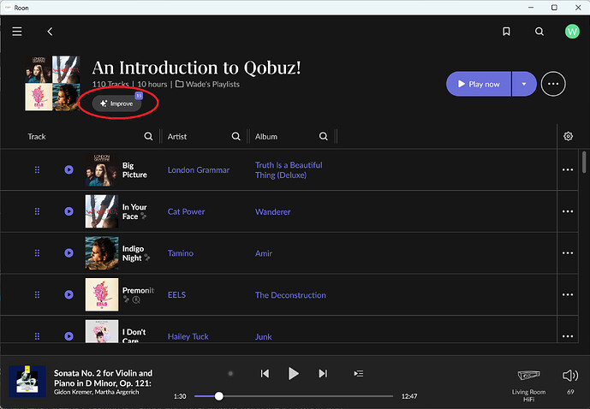Open the now playing album artwork
The width and height of the screenshot is (590, 409).
tap(27, 382)
